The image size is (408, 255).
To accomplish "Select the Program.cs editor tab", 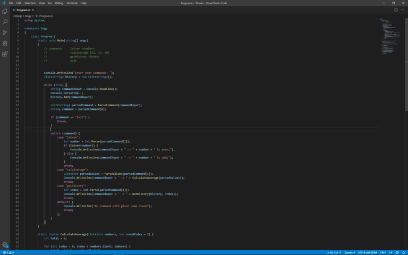I will (x=23, y=10).
